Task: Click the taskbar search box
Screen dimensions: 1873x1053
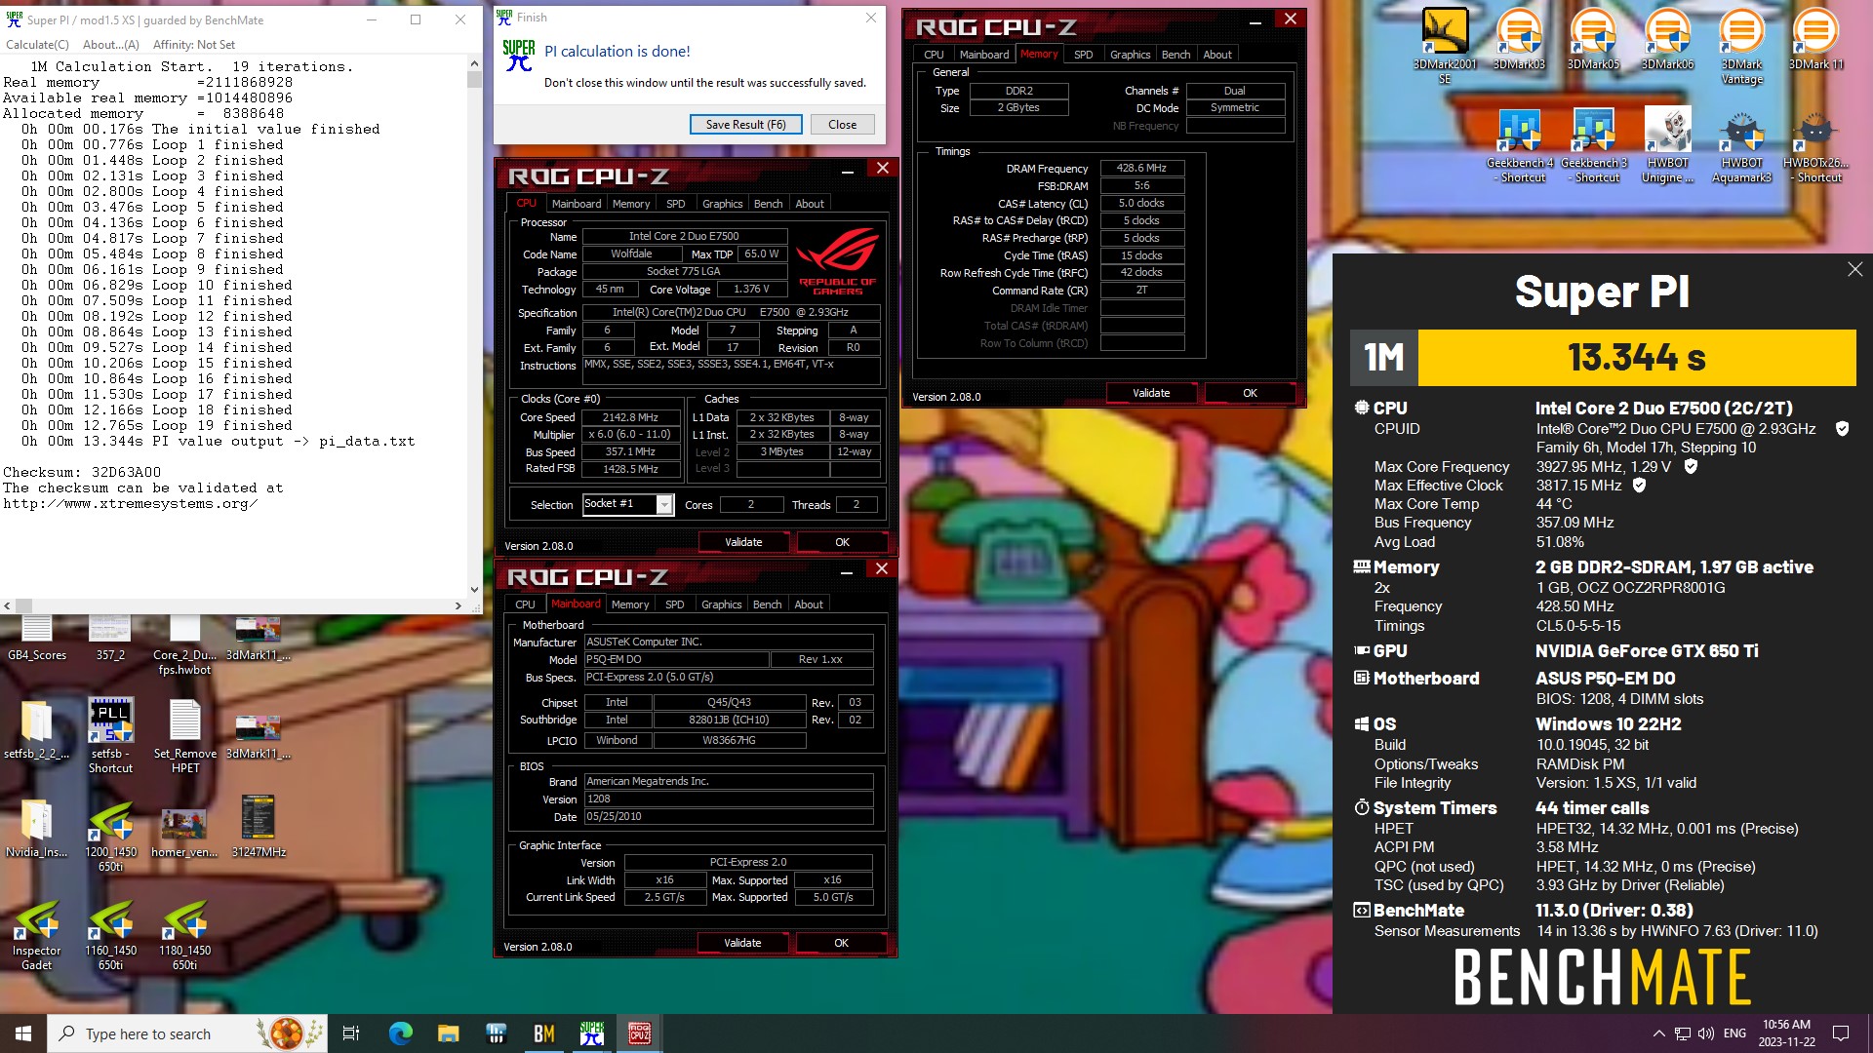Action: pyautogui.click(x=187, y=1033)
